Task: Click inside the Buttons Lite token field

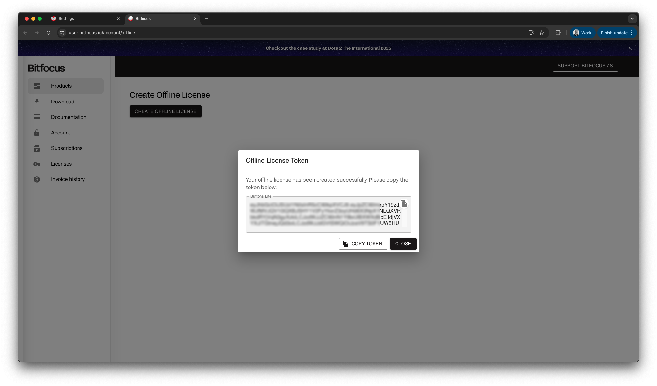Action: (x=328, y=214)
